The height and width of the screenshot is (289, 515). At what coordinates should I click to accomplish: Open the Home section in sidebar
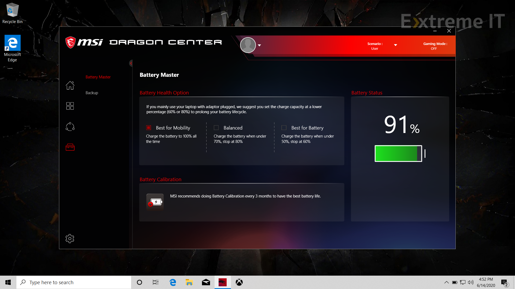tap(70, 85)
